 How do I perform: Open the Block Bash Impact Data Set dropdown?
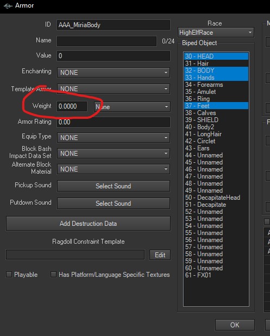point(114,154)
